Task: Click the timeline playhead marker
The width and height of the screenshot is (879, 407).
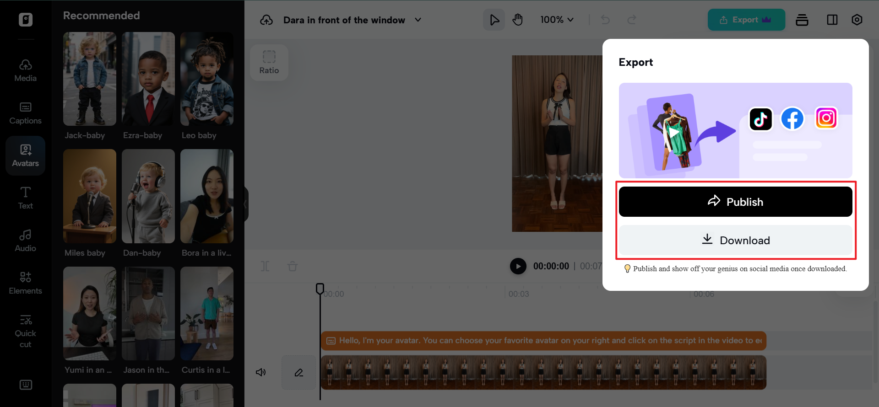Action: pos(320,289)
